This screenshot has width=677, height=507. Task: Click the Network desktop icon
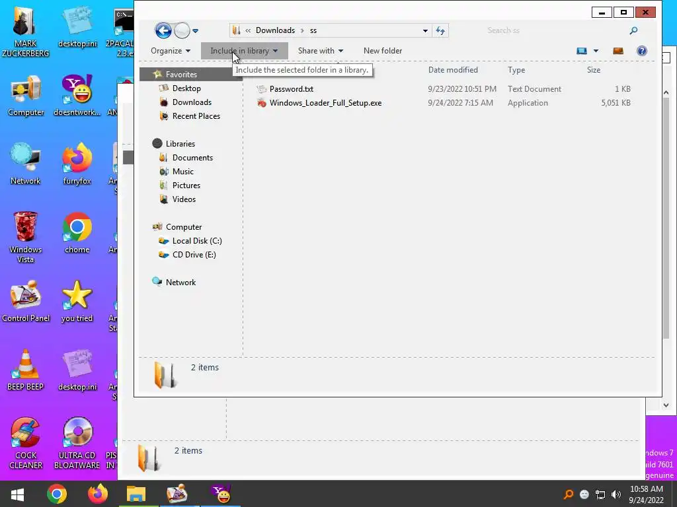pyautogui.click(x=26, y=164)
